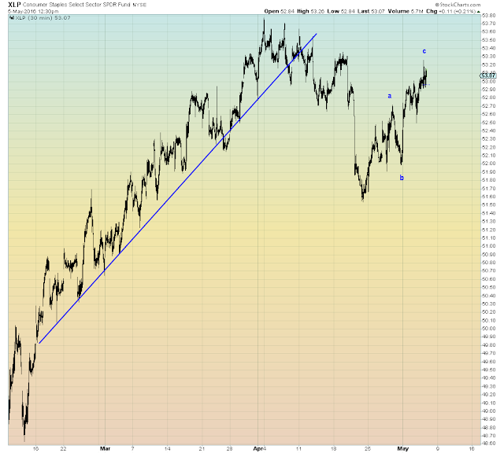Click the 9 label on date axis
The width and height of the screenshot is (504, 453).
pos(438,448)
